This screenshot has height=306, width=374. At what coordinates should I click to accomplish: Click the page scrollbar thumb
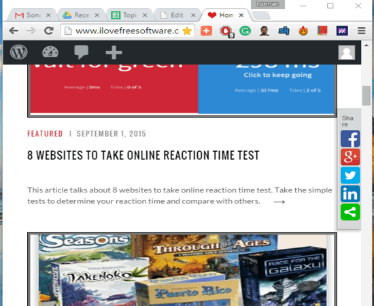(x=367, y=96)
